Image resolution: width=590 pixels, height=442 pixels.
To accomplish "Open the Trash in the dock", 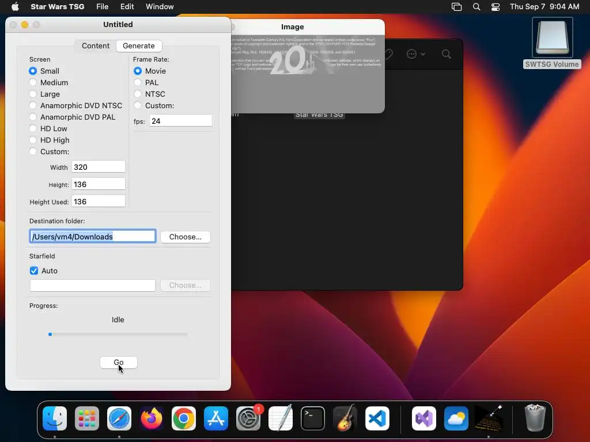I will (x=535, y=418).
